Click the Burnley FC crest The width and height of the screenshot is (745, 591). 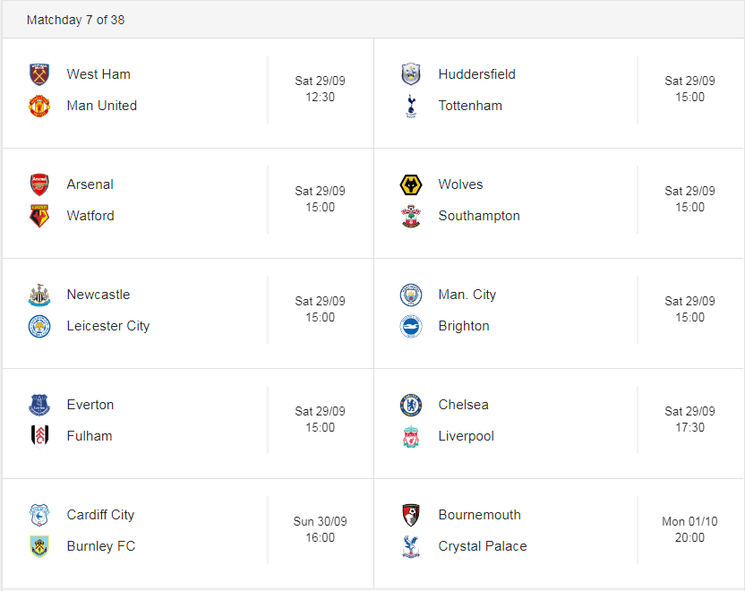click(x=39, y=546)
